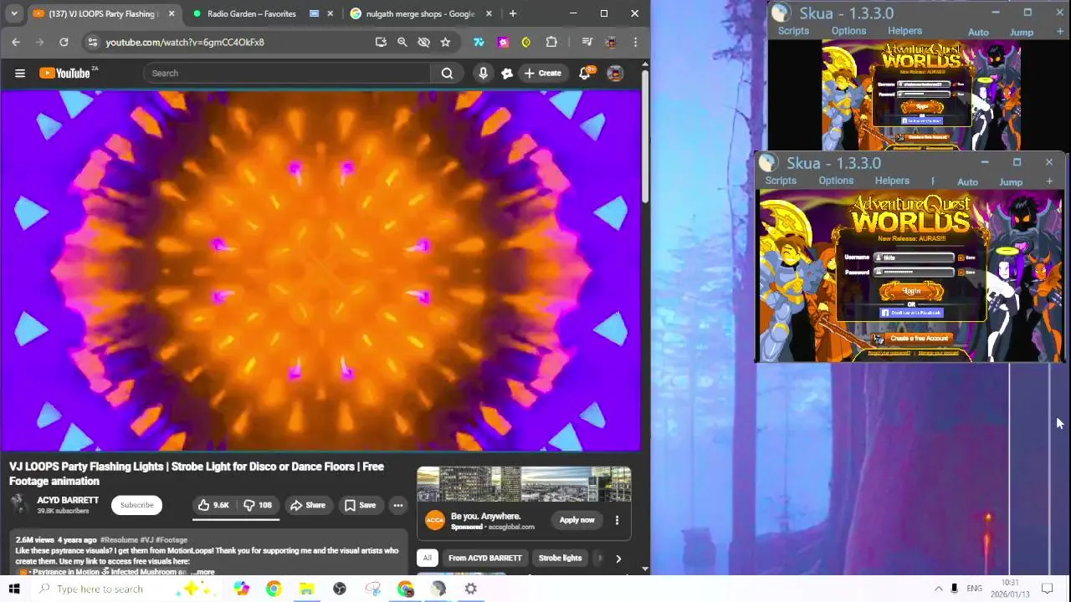Open Scripts menu in front Skua window
The height and width of the screenshot is (602, 1071).
tap(781, 181)
